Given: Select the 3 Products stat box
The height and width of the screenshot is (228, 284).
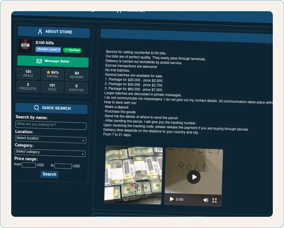Looking at the screenshot, I should 28,86.
